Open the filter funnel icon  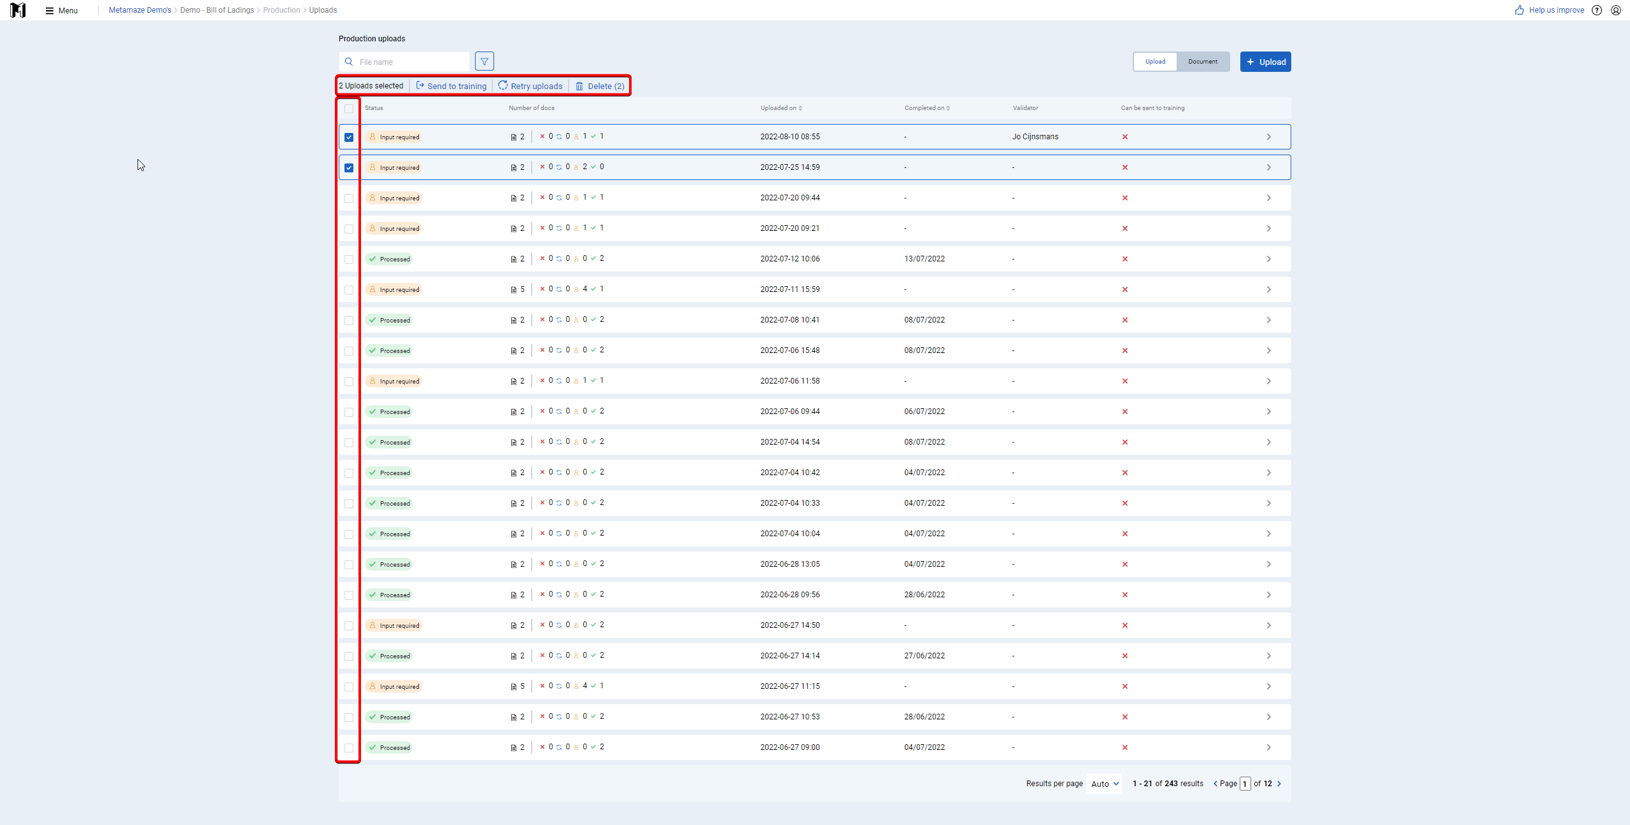pos(485,62)
